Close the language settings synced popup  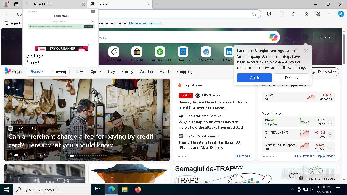pos(306,51)
